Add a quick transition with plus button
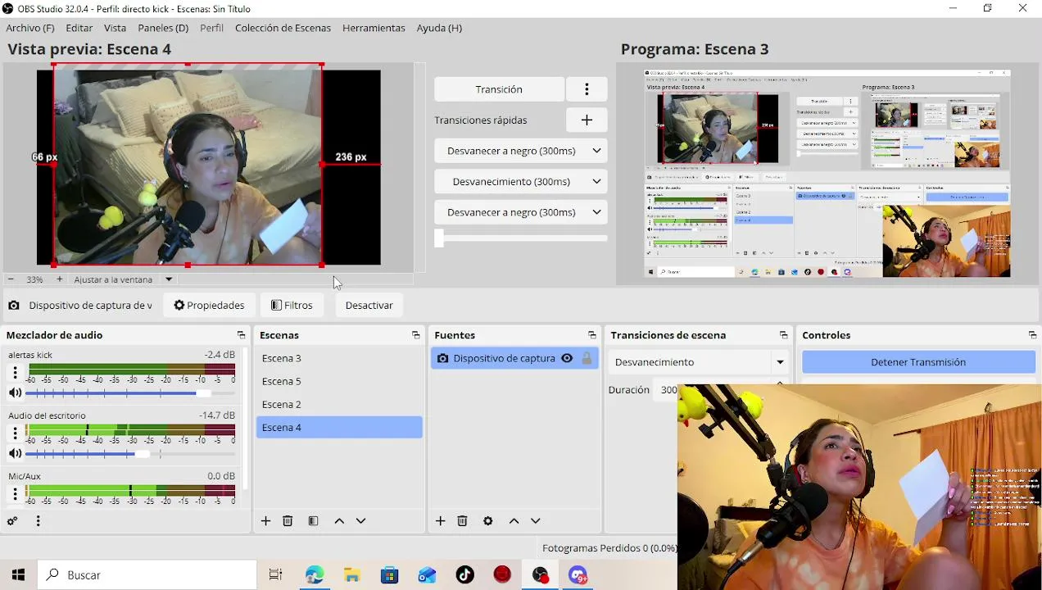1042x590 pixels. click(587, 120)
